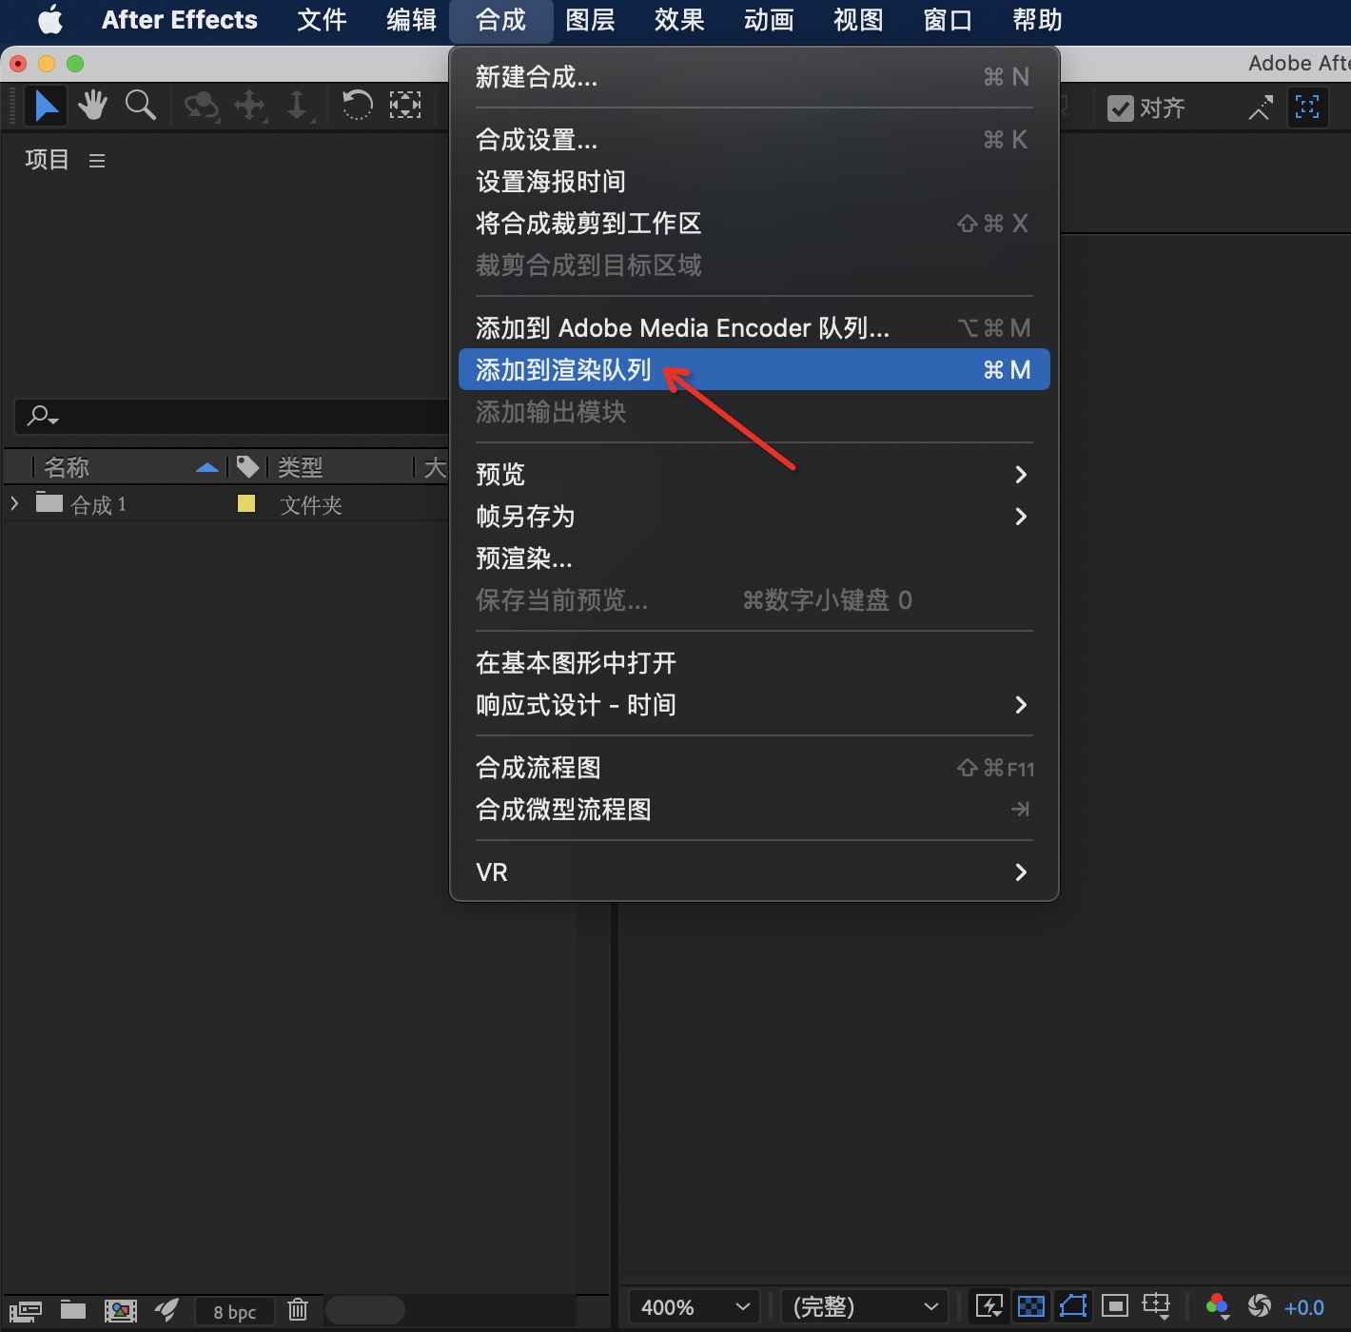Click the snapping extend edges icon
This screenshot has width=1351, height=1332.
click(1261, 108)
